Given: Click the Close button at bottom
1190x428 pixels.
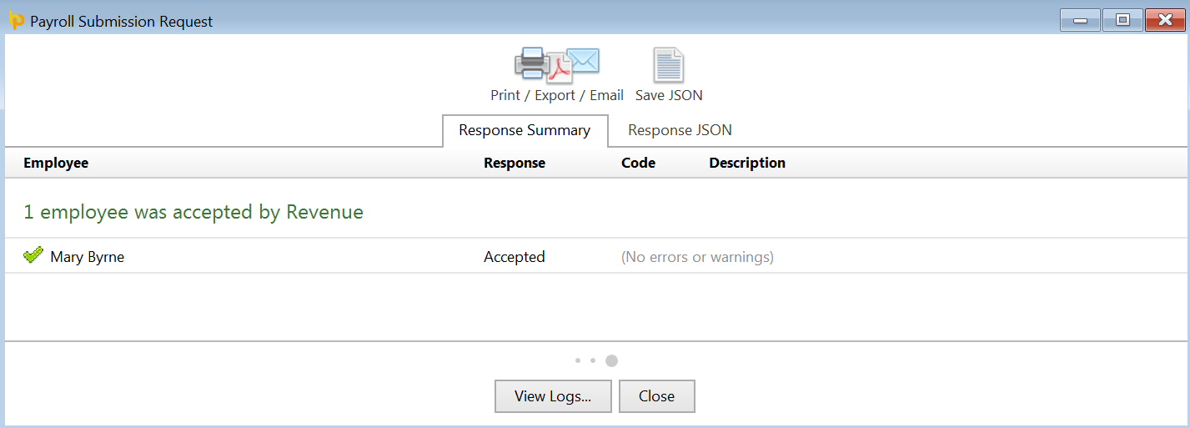Looking at the screenshot, I should tap(656, 396).
